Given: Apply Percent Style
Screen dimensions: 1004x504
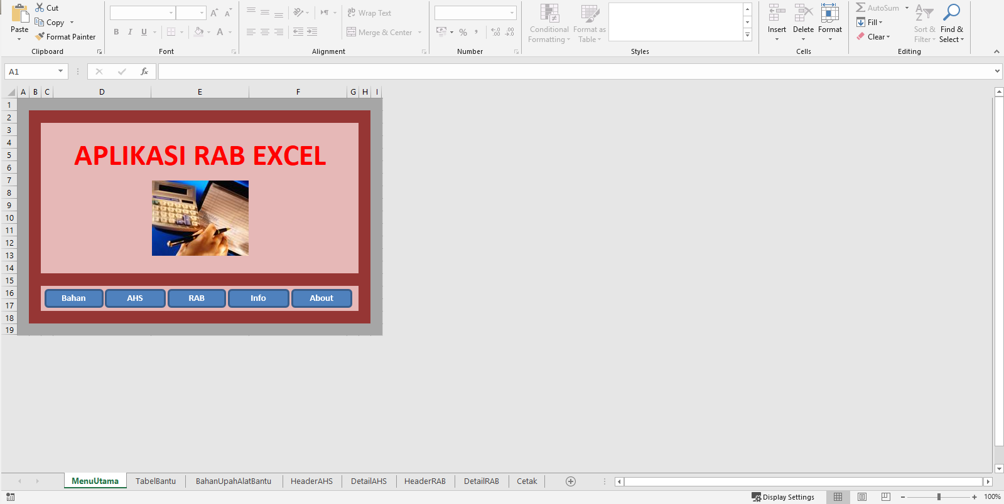Looking at the screenshot, I should (463, 32).
